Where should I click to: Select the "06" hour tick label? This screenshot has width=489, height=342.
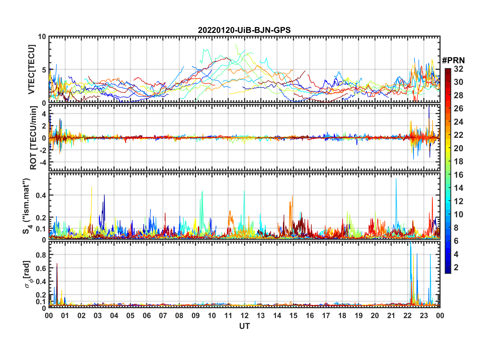147,316
